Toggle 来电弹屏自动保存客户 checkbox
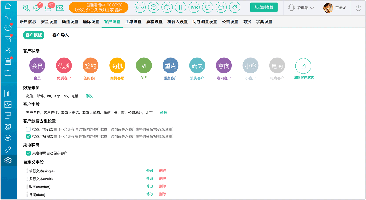The width and height of the screenshot is (366, 200). click(28, 153)
